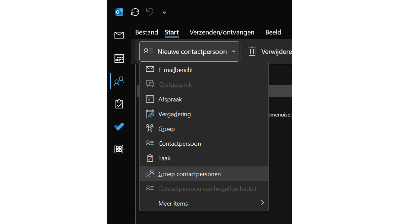Expand the Customize Quick Access Toolbar arrow

click(x=164, y=12)
